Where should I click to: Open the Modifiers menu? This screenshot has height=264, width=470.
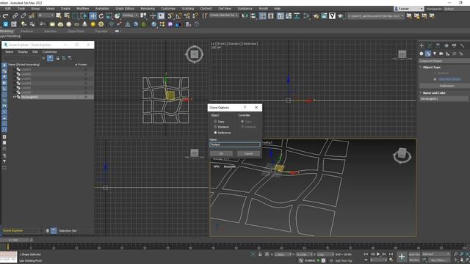(x=82, y=8)
